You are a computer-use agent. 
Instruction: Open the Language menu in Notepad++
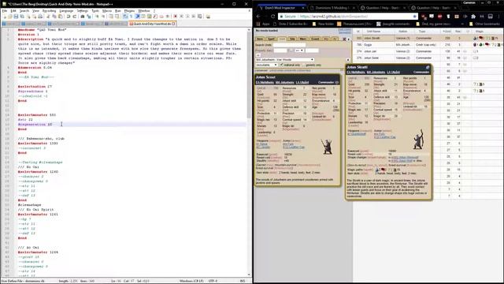[66, 10]
